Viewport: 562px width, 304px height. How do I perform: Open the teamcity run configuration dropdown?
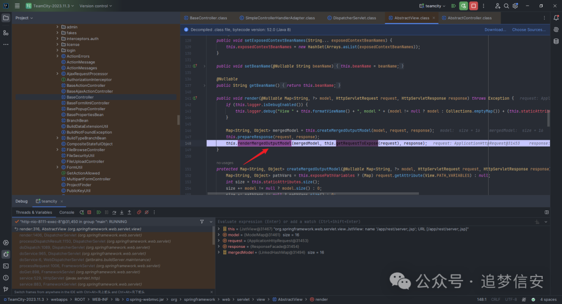(x=433, y=6)
